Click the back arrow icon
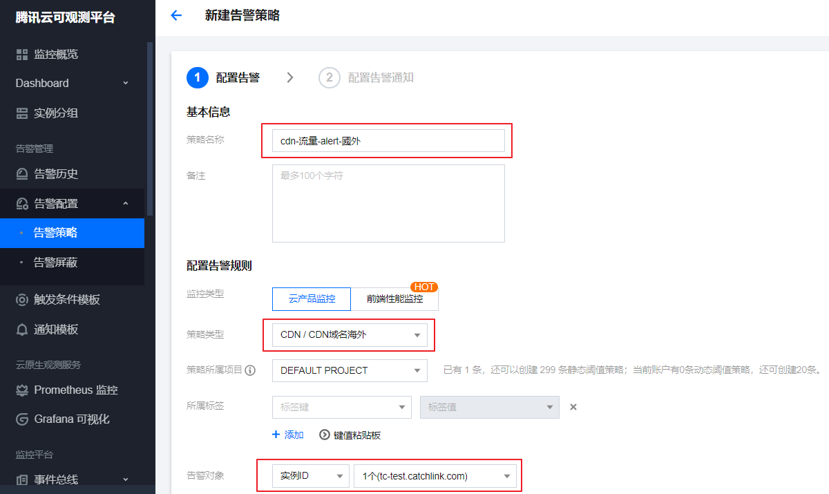 176,15
